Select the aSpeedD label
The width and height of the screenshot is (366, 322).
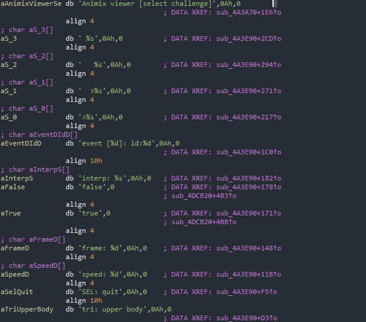[15, 274]
